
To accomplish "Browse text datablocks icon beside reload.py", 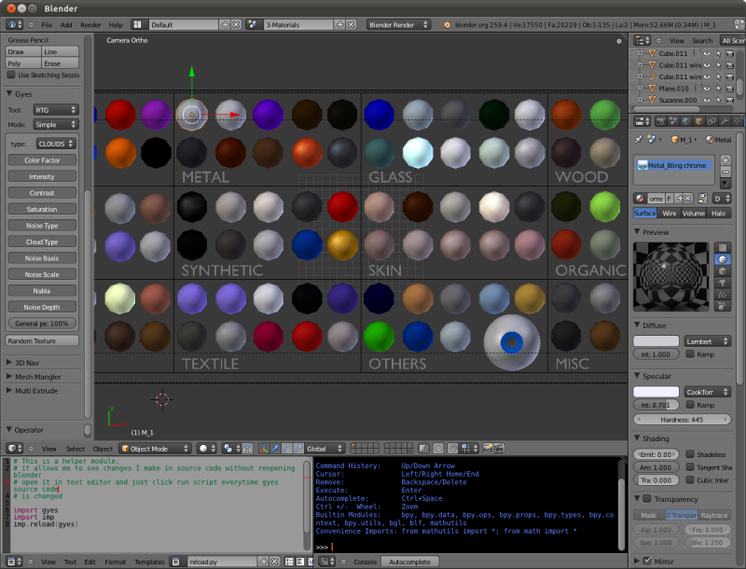I will [175, 562].
